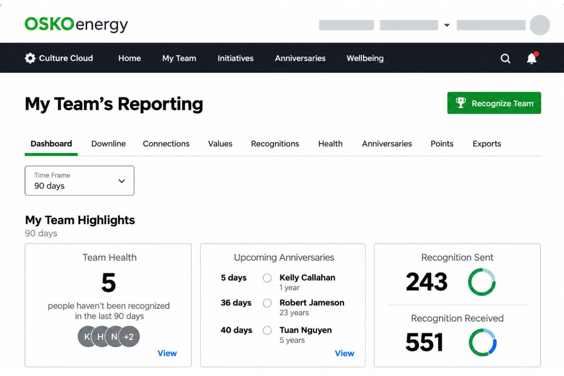Click the name Kelly Callahan

tap(307, 278)
